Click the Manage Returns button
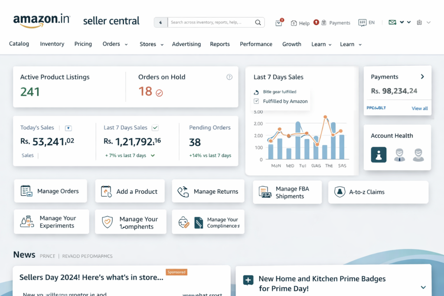The image size is (444, 296). pos(208,191)
